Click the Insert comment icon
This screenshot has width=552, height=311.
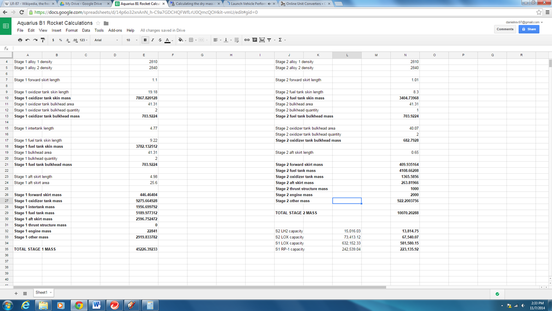coord(254,40)
